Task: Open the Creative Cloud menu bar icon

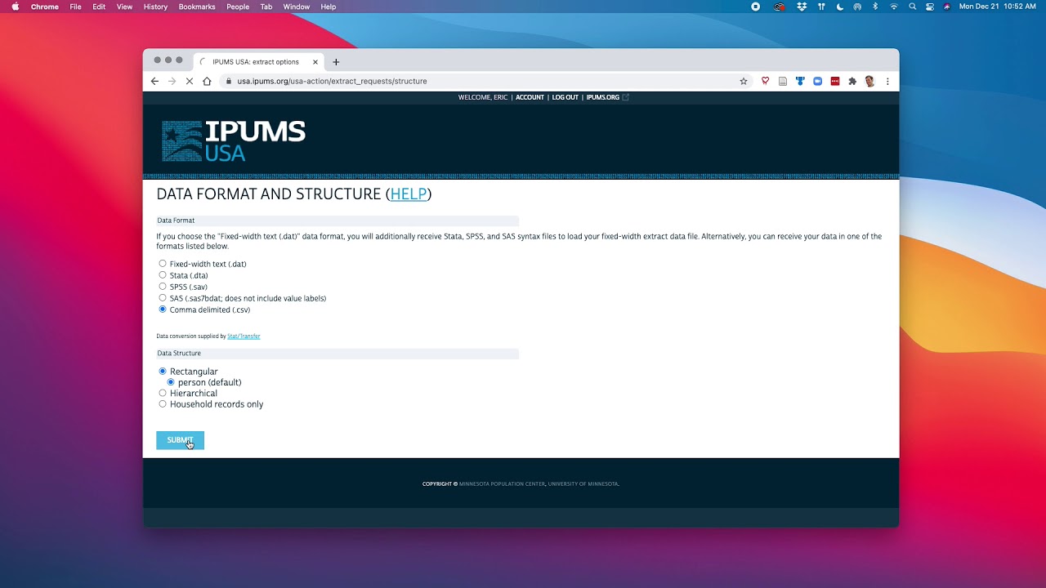Action: (x=780, y=7)
